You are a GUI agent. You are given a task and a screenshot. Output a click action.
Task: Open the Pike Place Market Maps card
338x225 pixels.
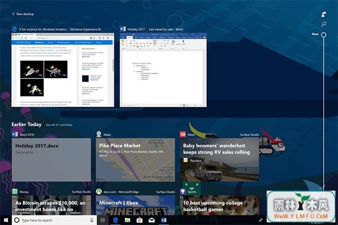[135, 160]
